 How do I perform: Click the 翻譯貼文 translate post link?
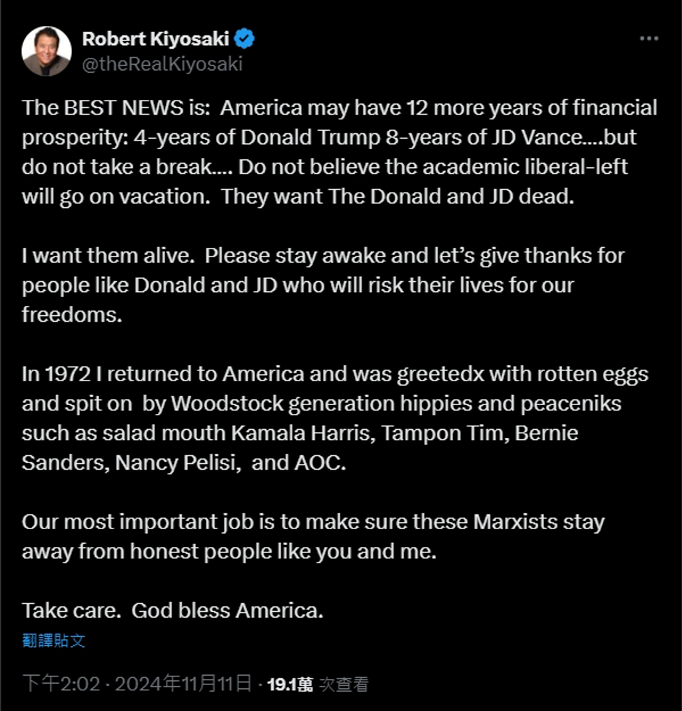pos(53,641)
